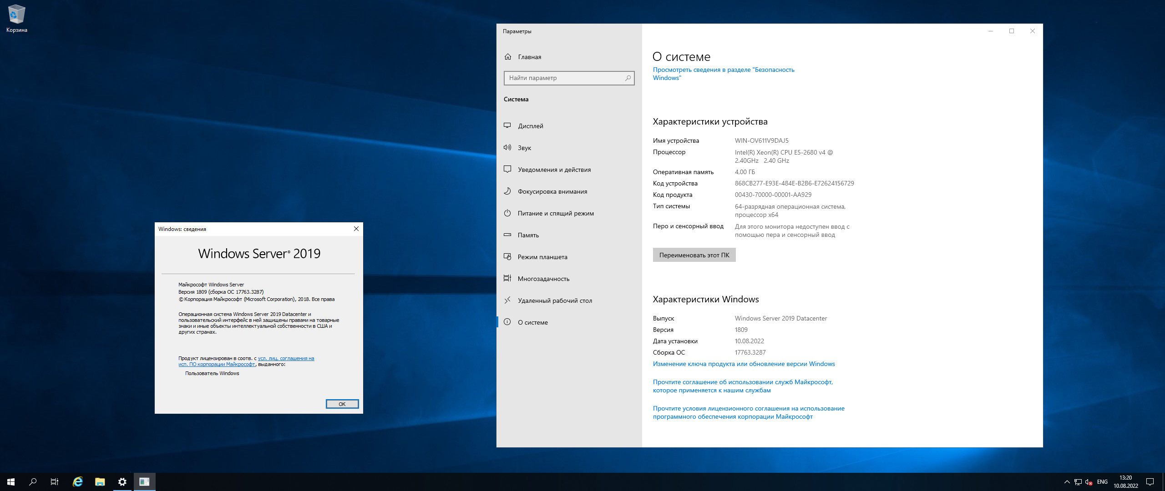Click the Найти параметр search field
1165x491 pixels.
click(569, 78)
